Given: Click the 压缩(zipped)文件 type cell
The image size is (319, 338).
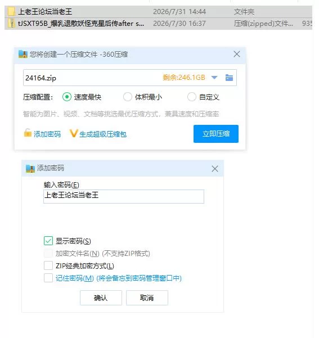Looking at the screenshot, I should pyautogui.click(x=263, y=23).
